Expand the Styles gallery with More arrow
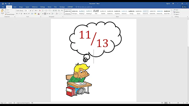 [x=171, y=14]
